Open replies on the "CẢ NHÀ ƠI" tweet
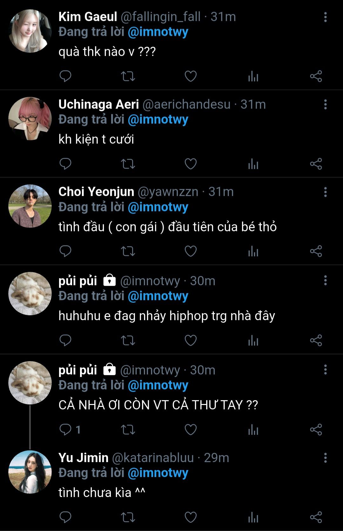The height and width of the screenshot is (531, 343). (70, 430)
